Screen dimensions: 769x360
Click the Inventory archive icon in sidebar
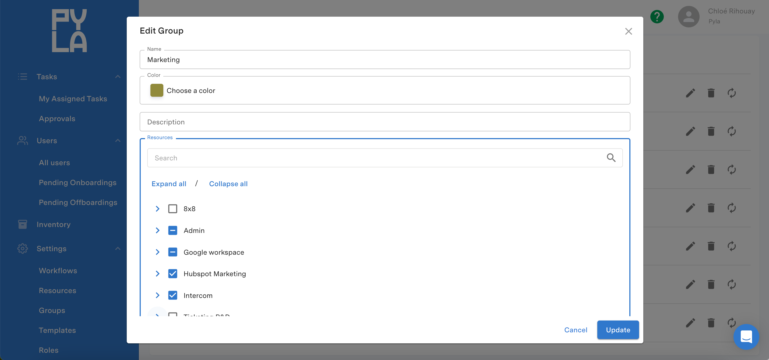click(22, 224)
